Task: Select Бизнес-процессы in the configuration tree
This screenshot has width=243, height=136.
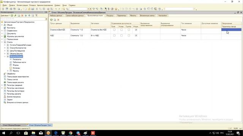Action: [14, 97]
